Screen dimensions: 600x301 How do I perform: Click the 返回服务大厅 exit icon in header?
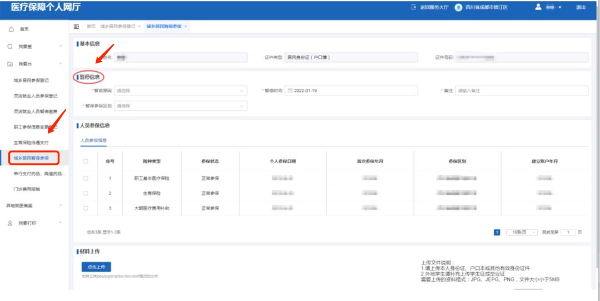coord(413,7)
